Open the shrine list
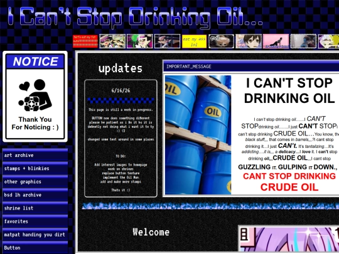The image size is (339, 254). 35,208
